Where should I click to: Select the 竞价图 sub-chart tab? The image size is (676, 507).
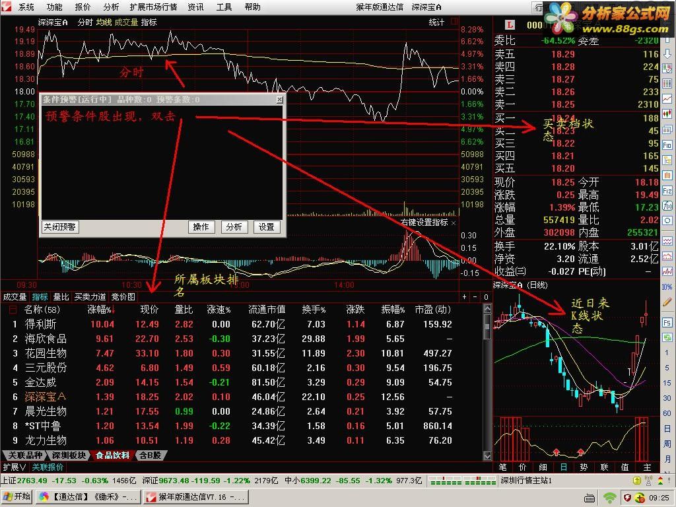coord(123,296)
